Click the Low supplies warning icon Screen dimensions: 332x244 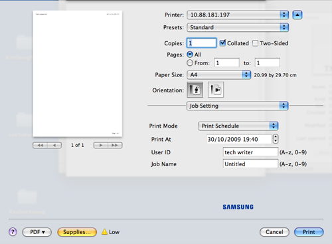point(104,232)
